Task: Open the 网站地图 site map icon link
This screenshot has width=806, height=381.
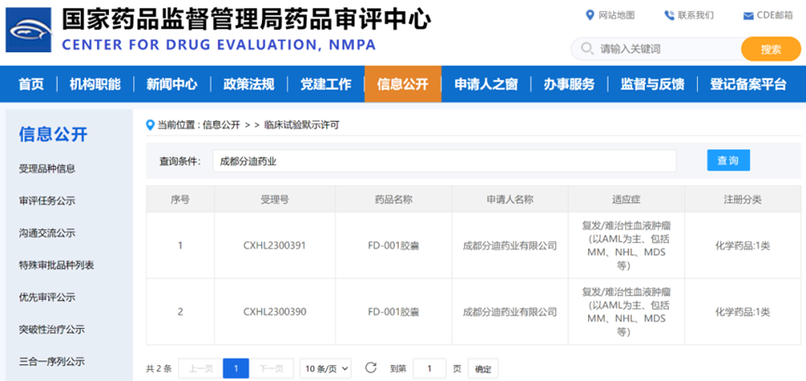Action: [x=590, y=15]
